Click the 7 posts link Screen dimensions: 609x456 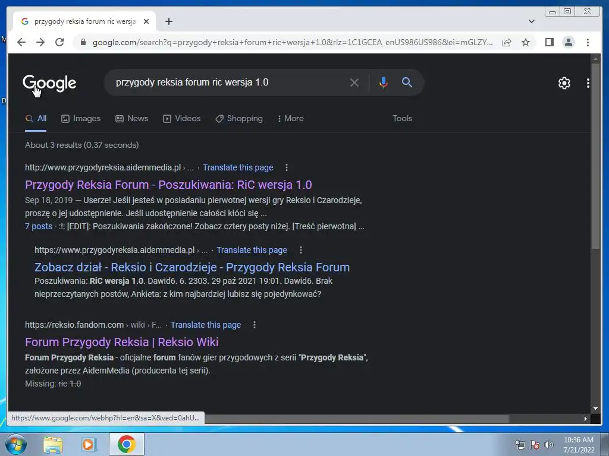click(x=39, y=226)
